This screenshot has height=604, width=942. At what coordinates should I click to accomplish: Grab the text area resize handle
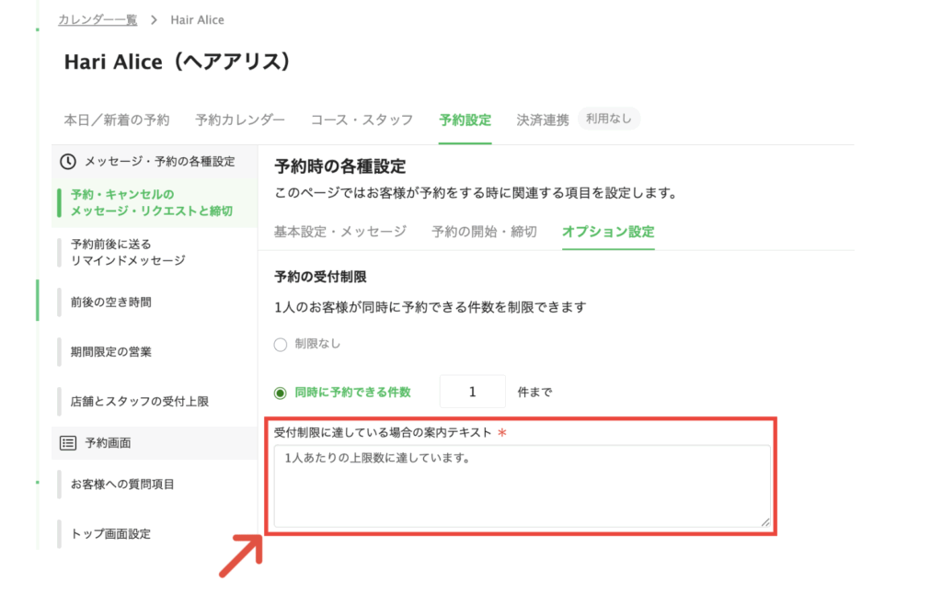click(764, 521)
